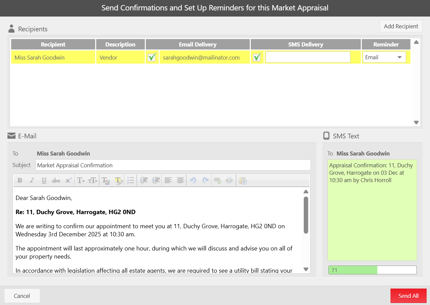Open the font size dropdown
This screenshot has height=305, width=430.
point(93,180)
